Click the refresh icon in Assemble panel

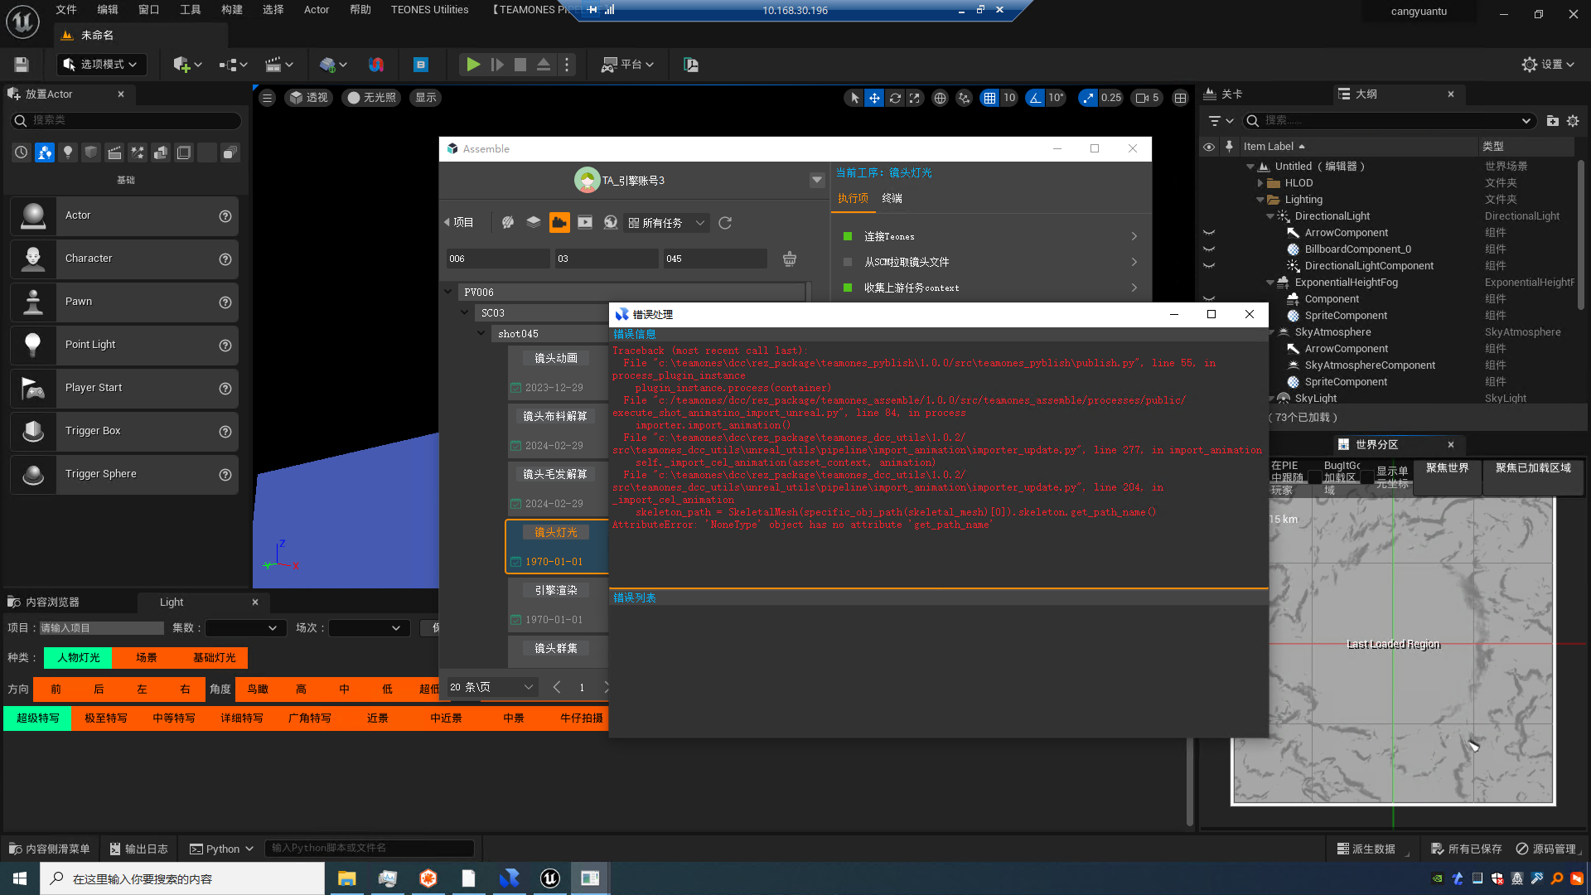[x=725, y=223]
